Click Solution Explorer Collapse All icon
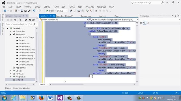 point(33,20)
